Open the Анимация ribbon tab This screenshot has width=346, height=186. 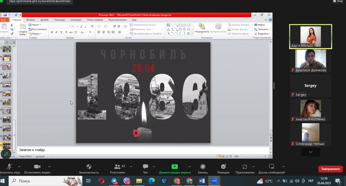[76, 20]
